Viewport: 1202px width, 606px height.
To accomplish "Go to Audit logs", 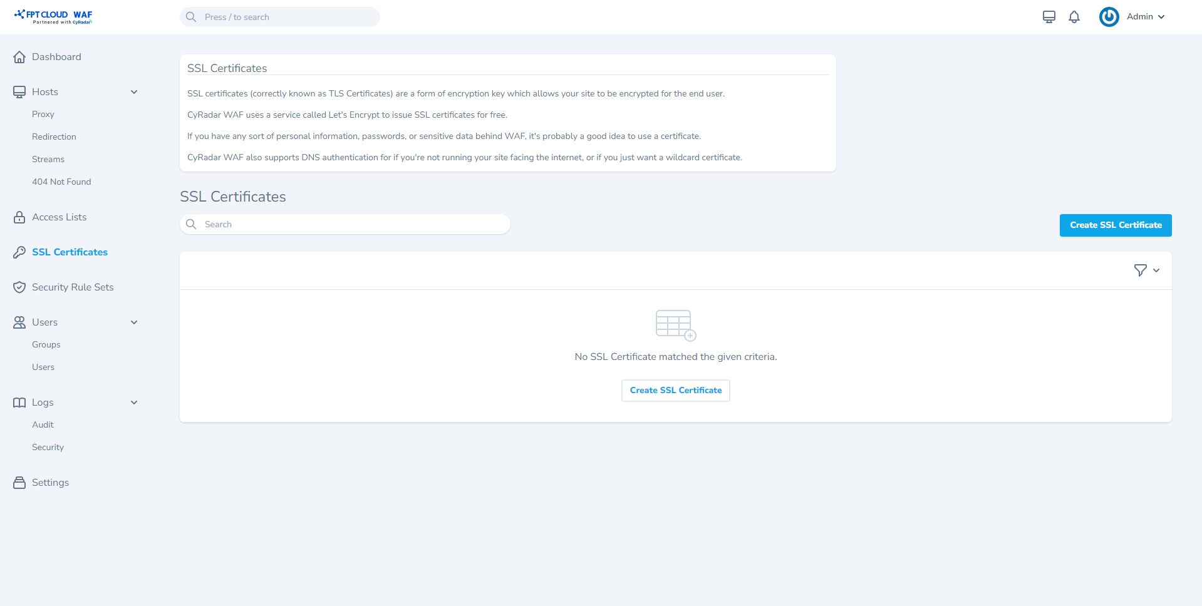I will click(43, 425).
